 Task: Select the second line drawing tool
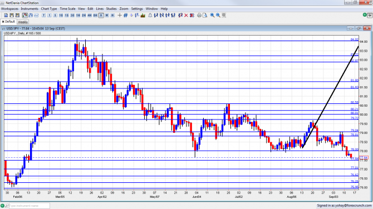(162, 15)
